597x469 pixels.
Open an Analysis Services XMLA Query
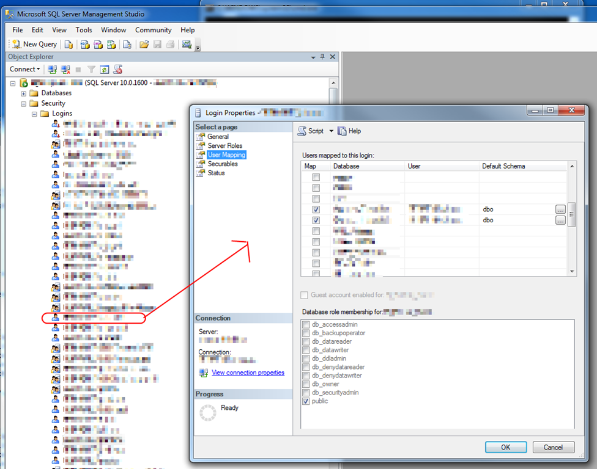pyautogui.click(x=111, y=45)
